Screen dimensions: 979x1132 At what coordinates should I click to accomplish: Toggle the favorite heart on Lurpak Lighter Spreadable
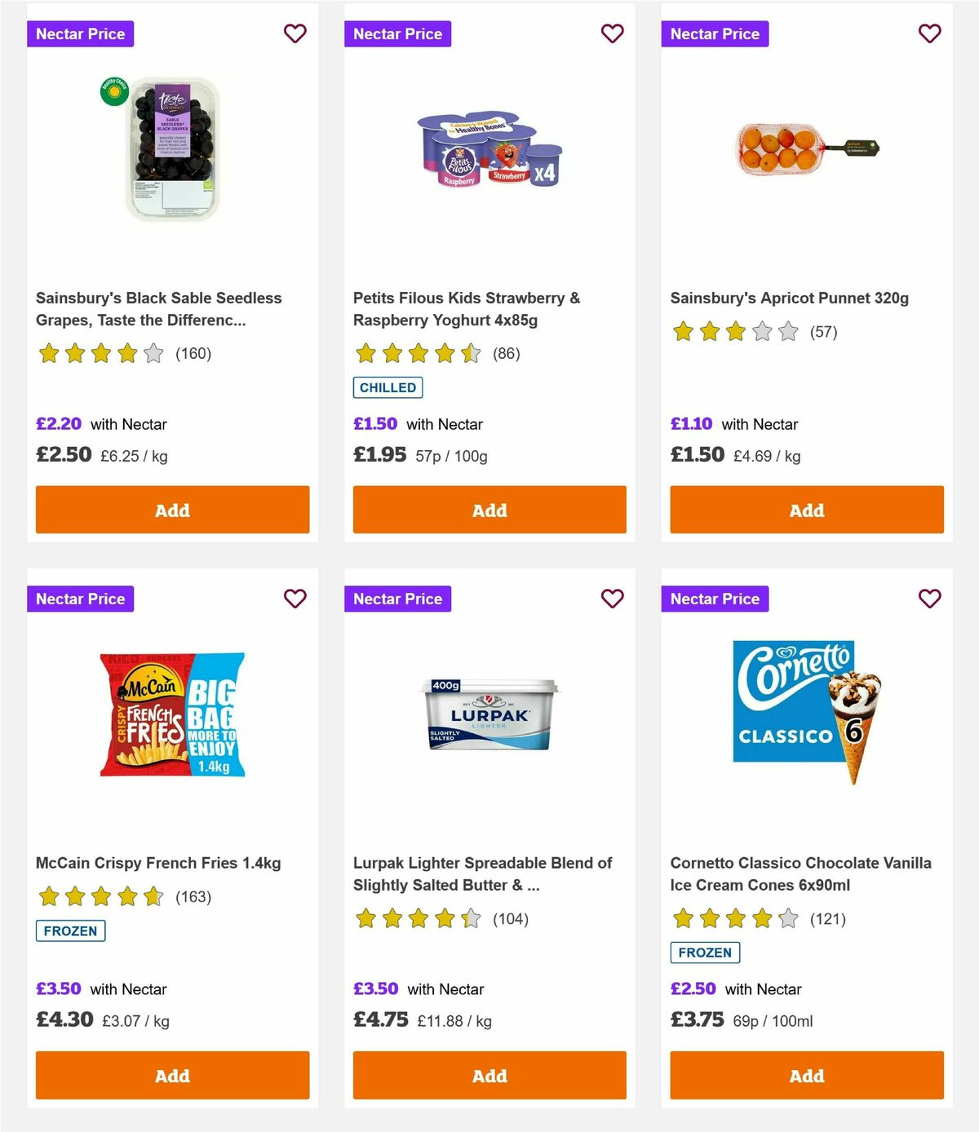(x=612, y=598)
